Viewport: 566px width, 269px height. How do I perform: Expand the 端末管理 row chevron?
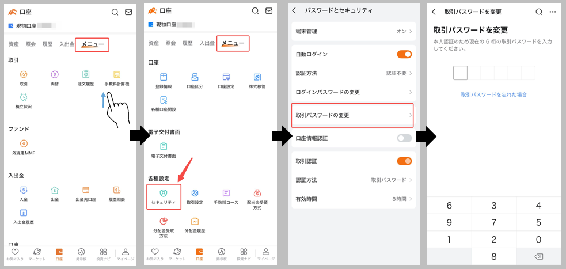(x=410, y=32)
